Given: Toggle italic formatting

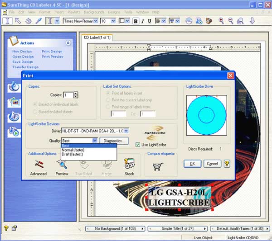Looking at the screenshot, I should click(143, 21).
